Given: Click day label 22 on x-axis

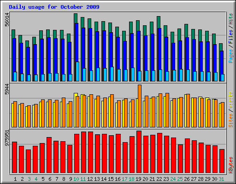Looking at the screenshot, I should coord(159,179).
